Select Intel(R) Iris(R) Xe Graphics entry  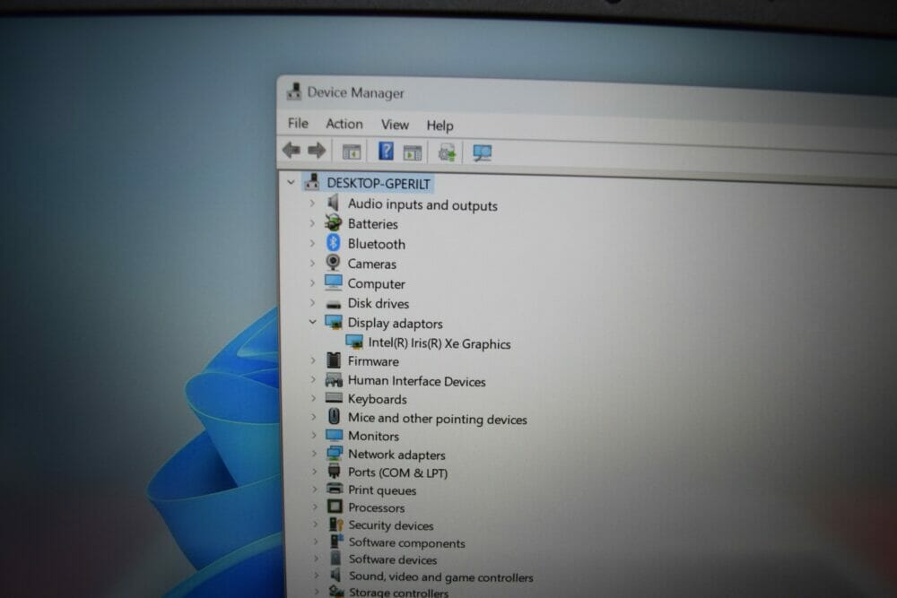[440, 343]
